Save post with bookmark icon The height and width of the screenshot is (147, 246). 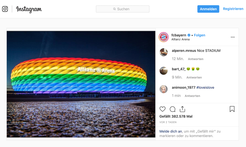[x=232, y=109]
